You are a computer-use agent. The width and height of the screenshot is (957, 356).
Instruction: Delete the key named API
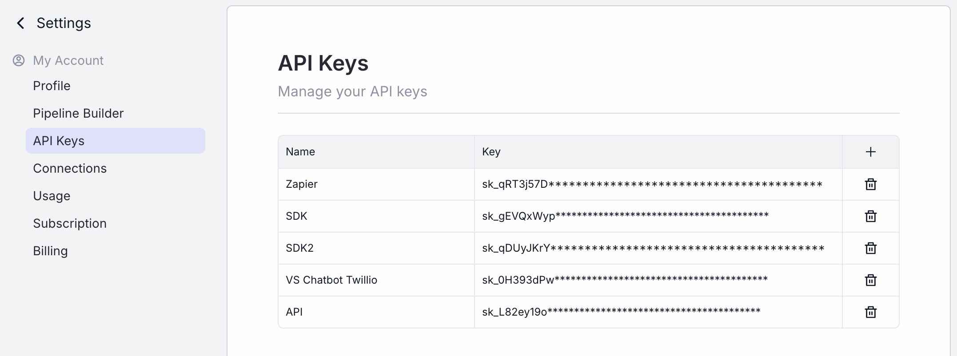[x=871, y=312]
